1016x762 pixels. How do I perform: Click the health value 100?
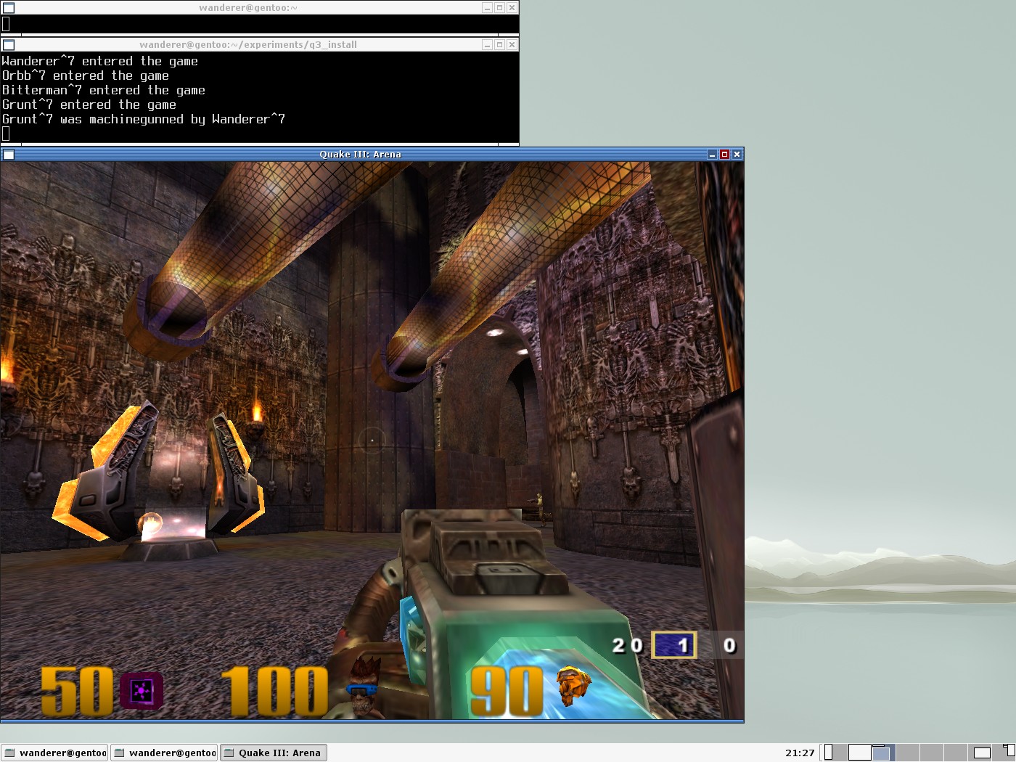[x=274, y=691]
